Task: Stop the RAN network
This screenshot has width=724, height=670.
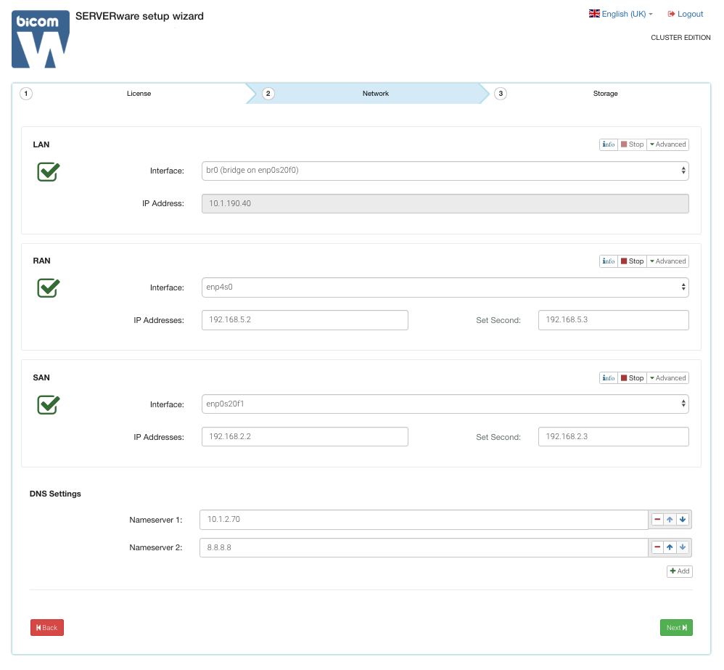Action: [x=632, y=261]
